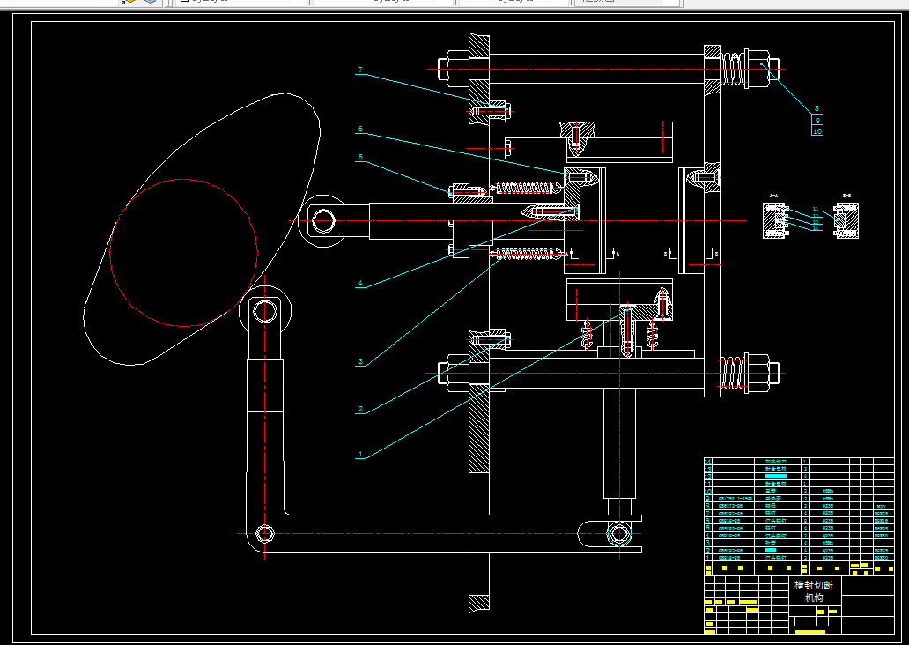Select the A-A section view label
Image resolution: width=909 pixels, height=645 pixels.
tap(773, 196)
